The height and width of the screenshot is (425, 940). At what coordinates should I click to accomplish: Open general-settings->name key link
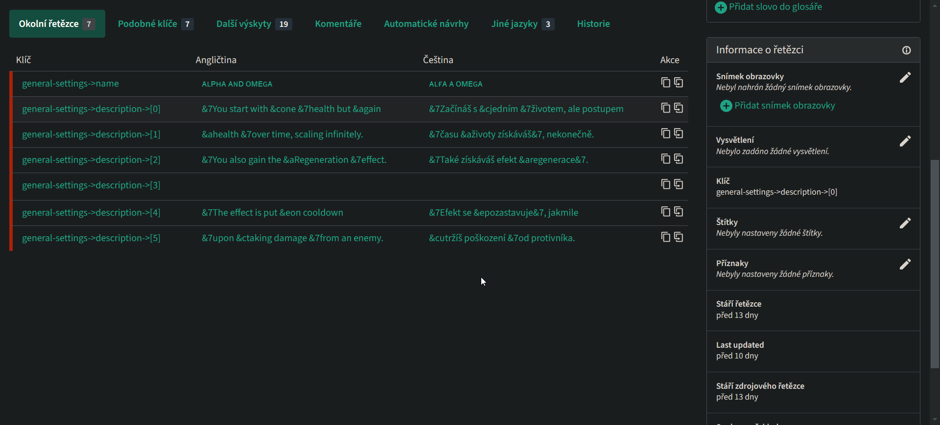(x=70, y=84)
